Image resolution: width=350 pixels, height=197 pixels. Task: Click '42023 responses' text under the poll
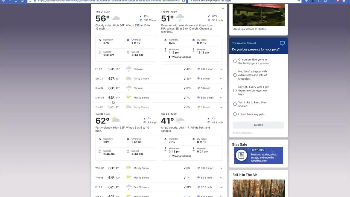click(242, 133)
